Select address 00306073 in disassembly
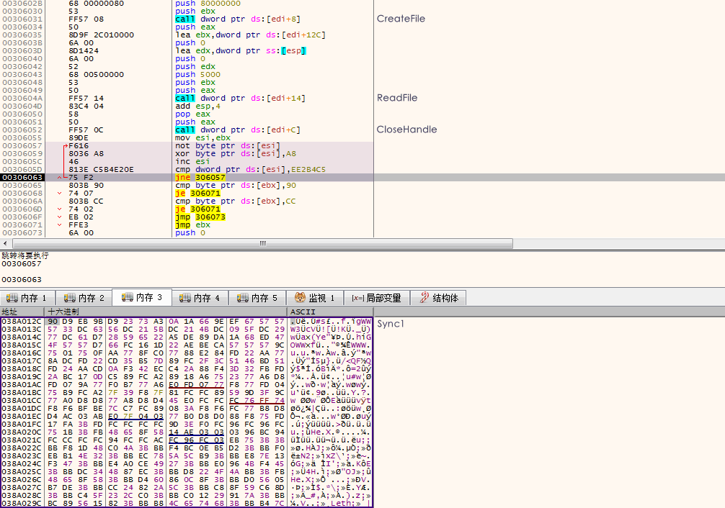The image size is (725, 508). [22, 232]
